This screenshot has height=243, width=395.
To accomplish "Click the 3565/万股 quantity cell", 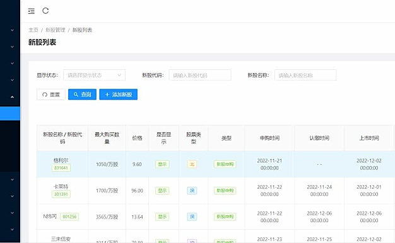I will pos(107,217).
